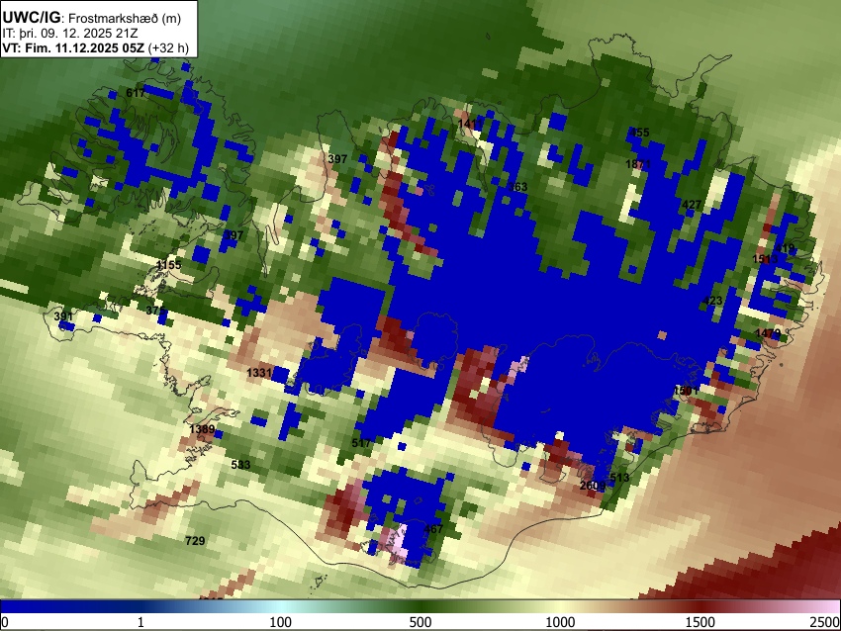Click the map value 1155
Viewport: 841px width, 631px height.
169,265
